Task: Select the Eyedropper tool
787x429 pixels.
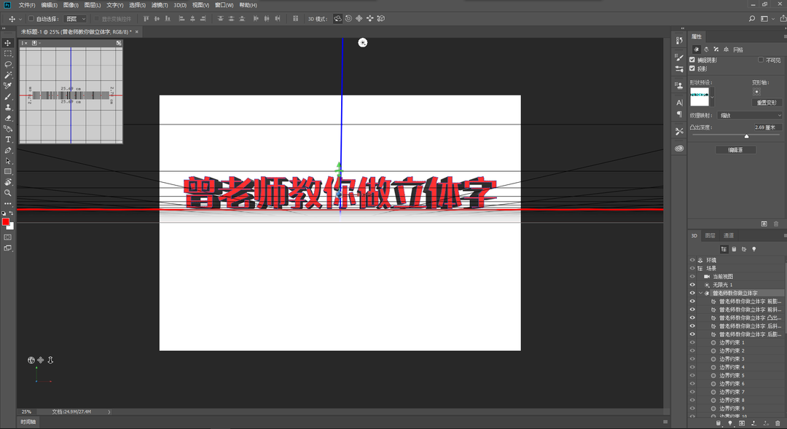Action: tap(8, 85)
